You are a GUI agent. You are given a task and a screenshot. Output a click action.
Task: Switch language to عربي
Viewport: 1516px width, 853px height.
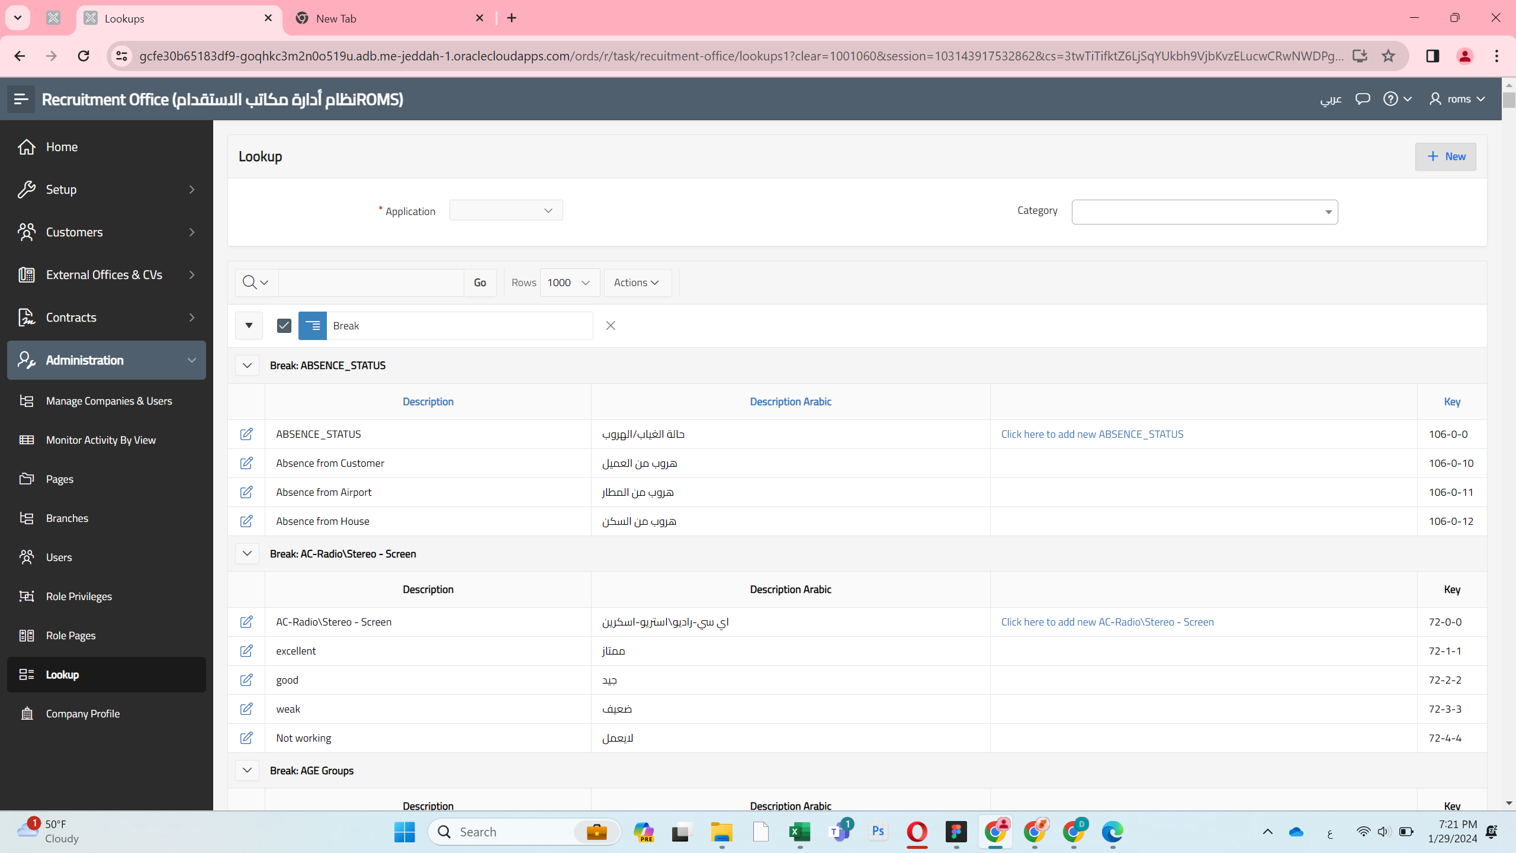point(1331,99)
